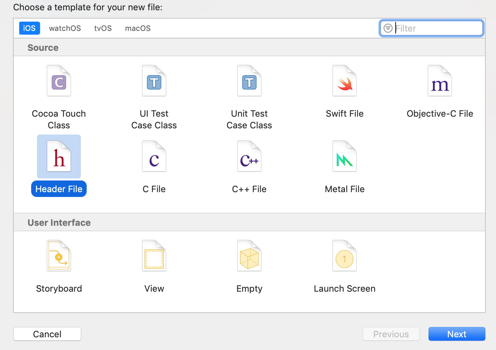Click the 'View' label
The width and height of the screenshot is (496, 350).
coord(154,289)
